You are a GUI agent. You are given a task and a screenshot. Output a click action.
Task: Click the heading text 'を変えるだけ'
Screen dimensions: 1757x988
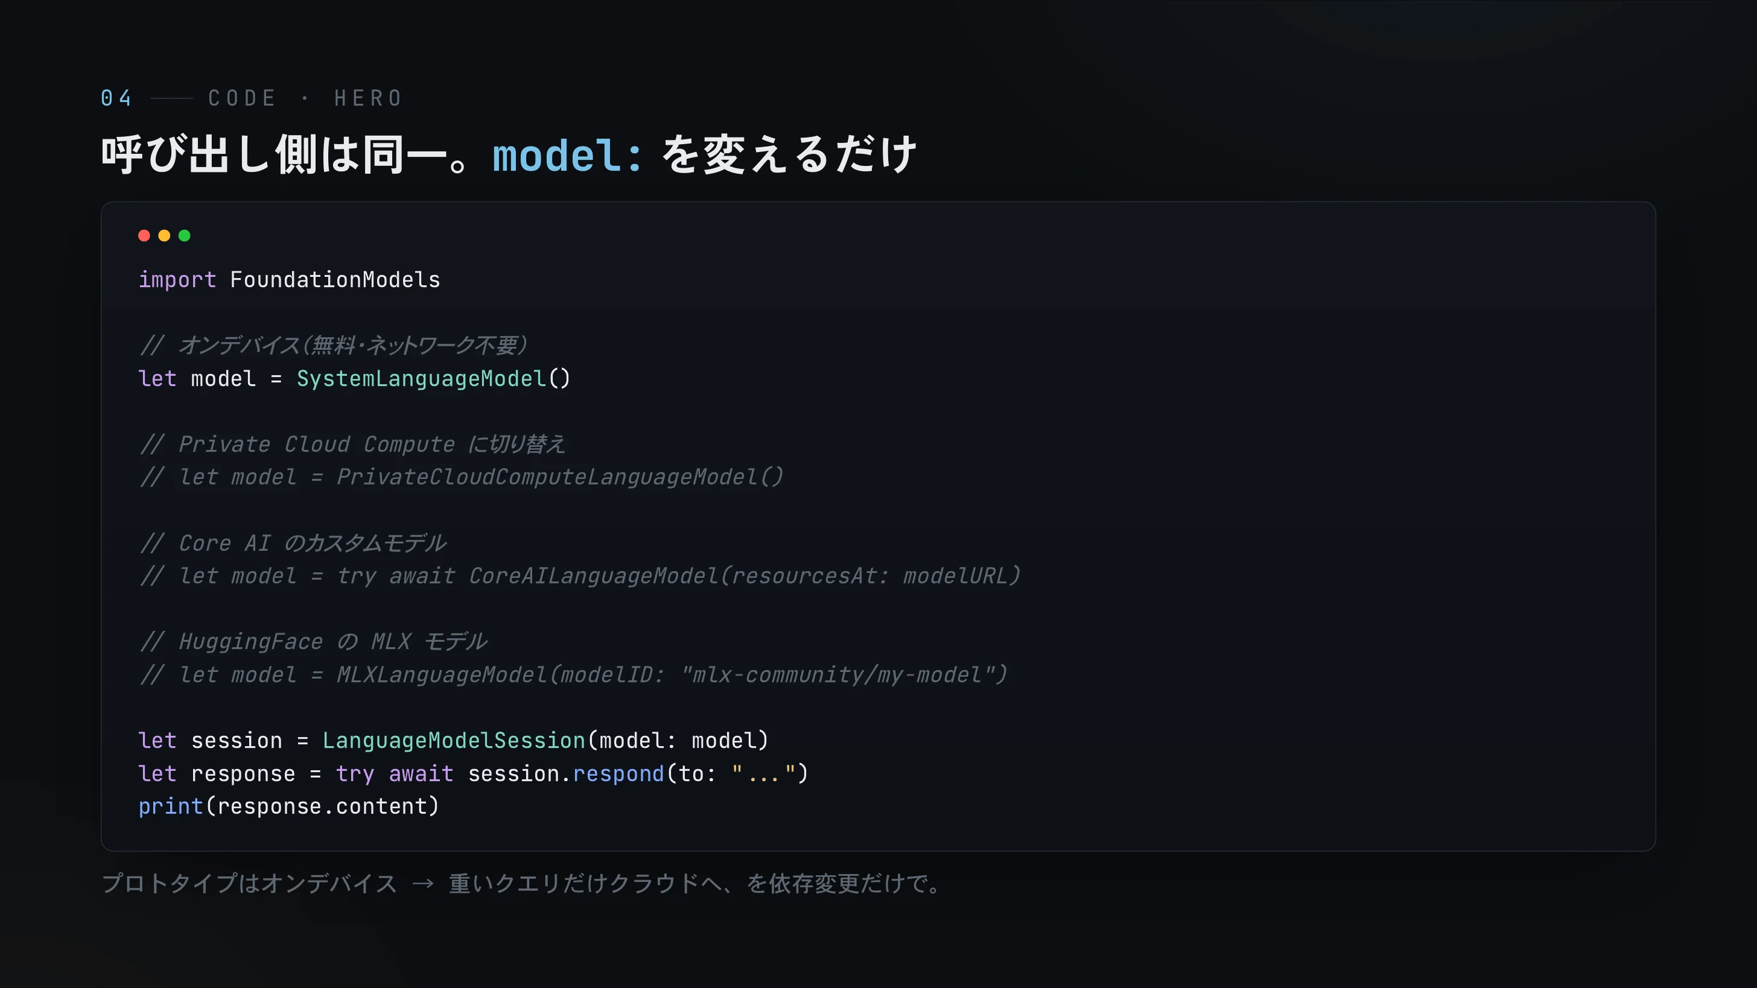(x=789, y=154)
